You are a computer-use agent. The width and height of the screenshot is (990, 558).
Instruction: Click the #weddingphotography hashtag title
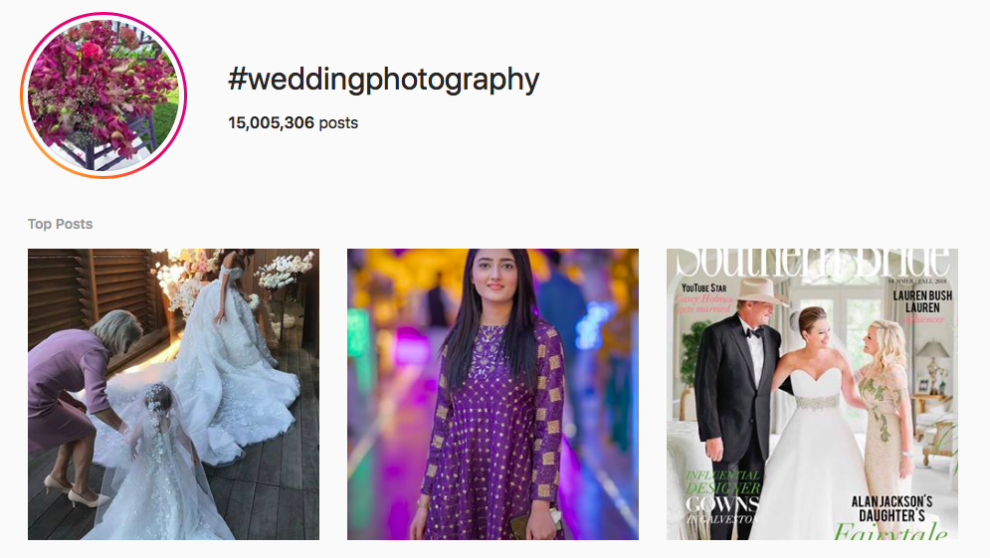[383, 81]
